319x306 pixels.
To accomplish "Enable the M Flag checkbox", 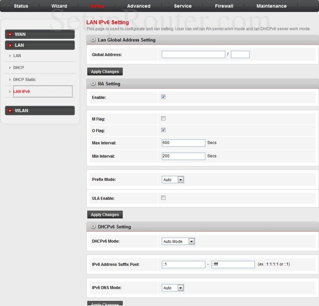I will (163, 118).
